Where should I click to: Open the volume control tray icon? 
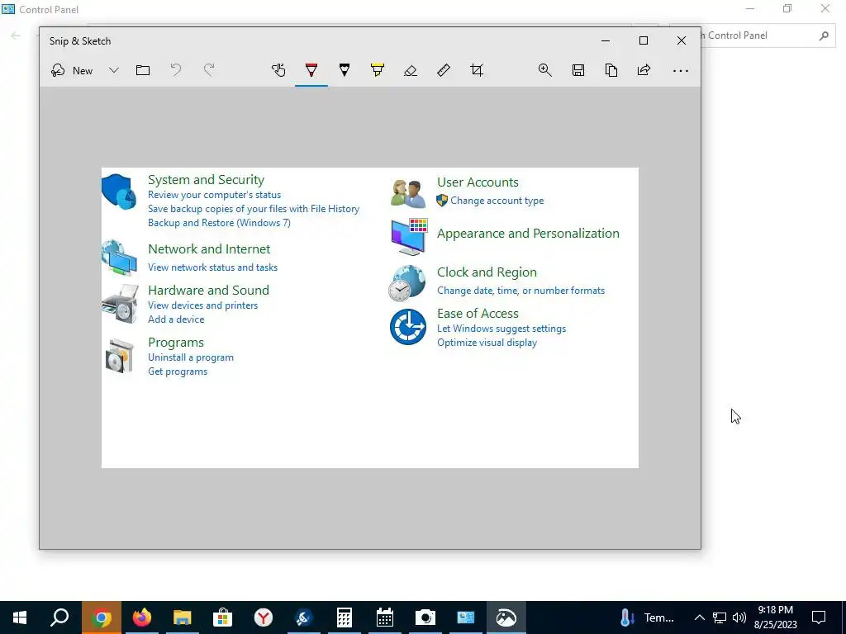(x=739, y=617)
